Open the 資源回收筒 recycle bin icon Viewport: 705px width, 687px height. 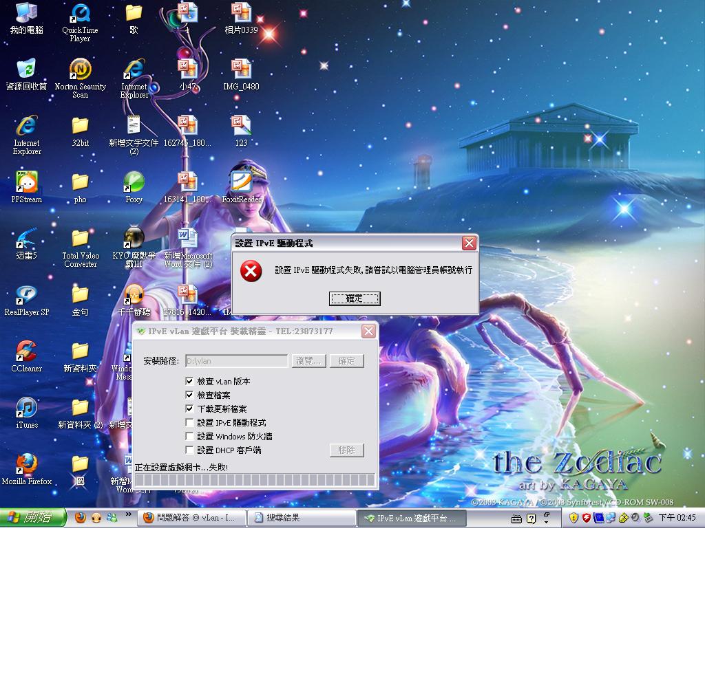click(x=27, y=74)
